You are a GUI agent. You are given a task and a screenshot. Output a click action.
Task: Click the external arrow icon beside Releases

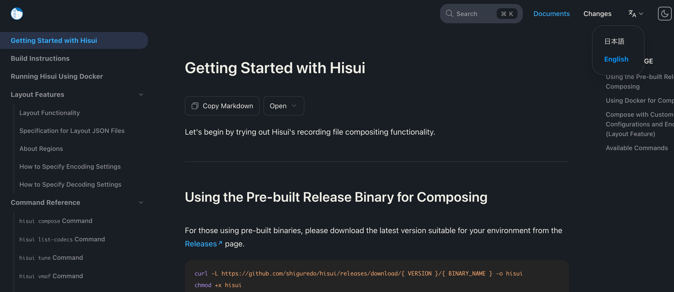[220, 243]
